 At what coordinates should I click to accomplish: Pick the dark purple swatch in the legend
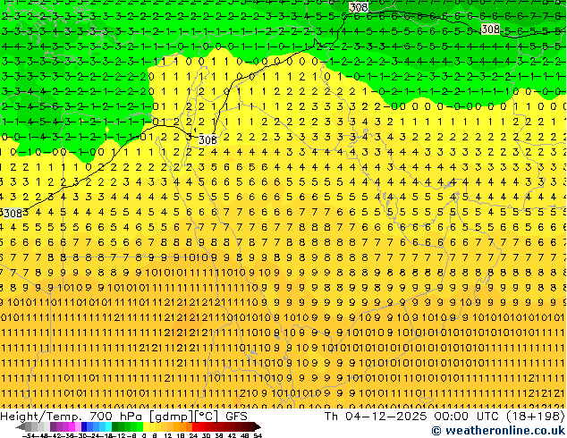click(53, 426)
